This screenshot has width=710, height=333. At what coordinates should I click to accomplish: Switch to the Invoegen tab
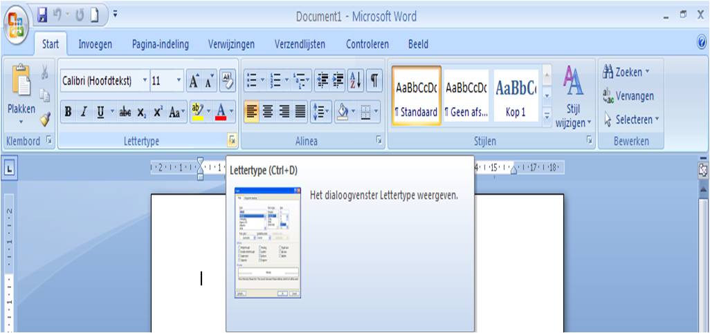tap(95, 44)
